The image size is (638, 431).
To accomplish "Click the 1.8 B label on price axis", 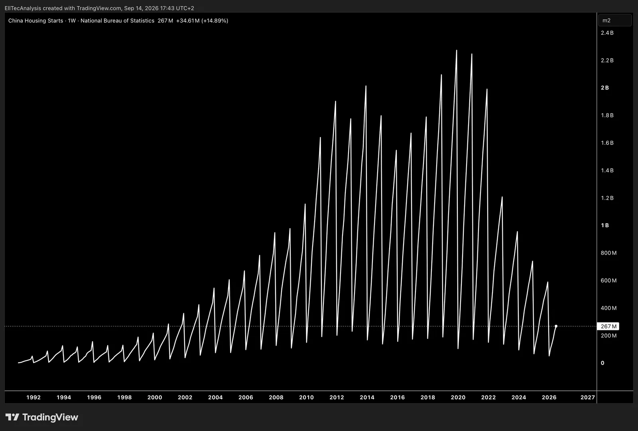I will coord(607,115).
